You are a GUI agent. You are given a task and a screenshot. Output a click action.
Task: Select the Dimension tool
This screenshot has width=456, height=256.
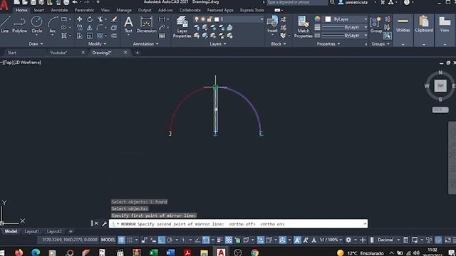146,24
